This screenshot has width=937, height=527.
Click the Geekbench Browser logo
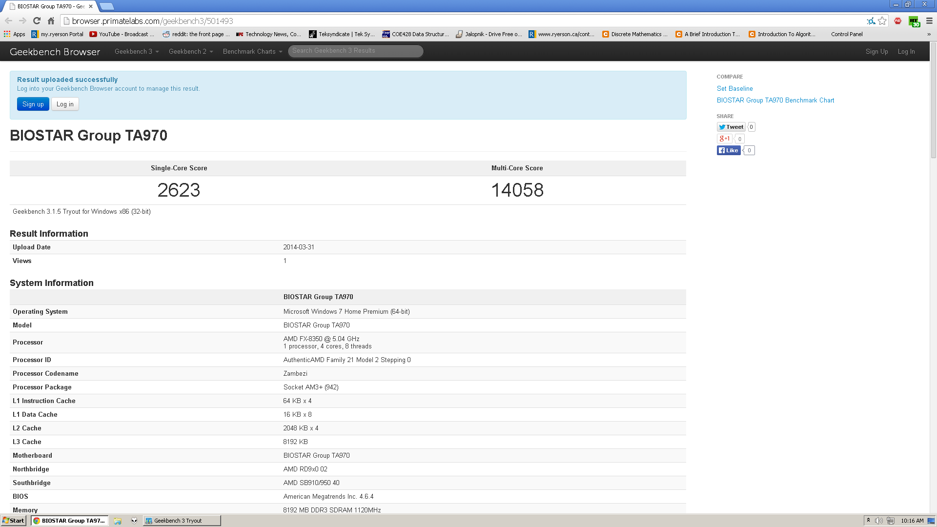(x=55, y=52)
